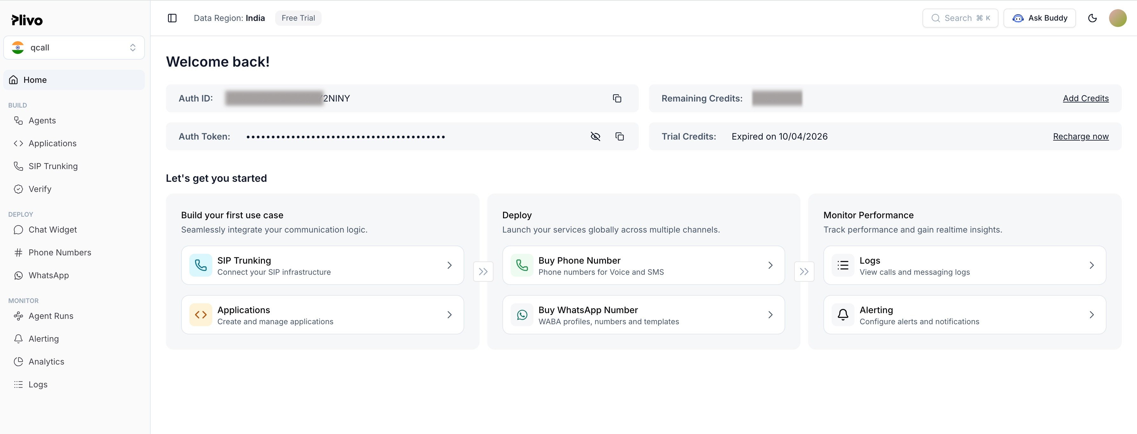Viewport: 1137px width, 434px height.
Task: Click the Plivo logo
Action: [x=27, y=20]
